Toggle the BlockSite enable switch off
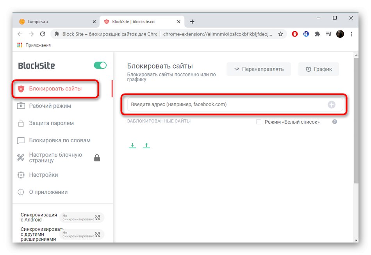 [100, 66]
